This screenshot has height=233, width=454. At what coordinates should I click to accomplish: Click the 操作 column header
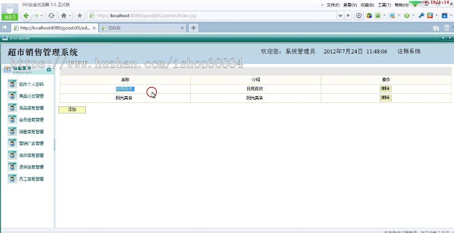pyautogui.click(x=386, y=80)
